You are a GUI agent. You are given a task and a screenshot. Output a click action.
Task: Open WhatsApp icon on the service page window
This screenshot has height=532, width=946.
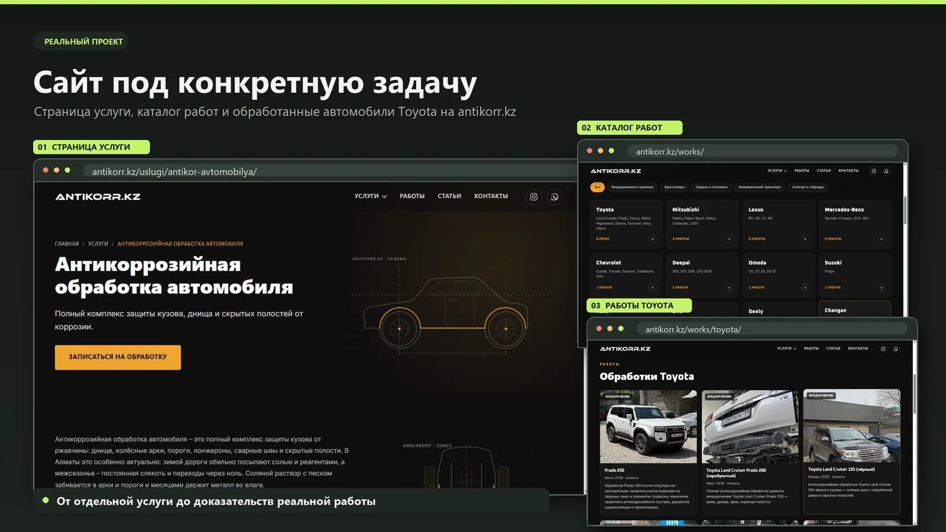click(x=555, y=197)
